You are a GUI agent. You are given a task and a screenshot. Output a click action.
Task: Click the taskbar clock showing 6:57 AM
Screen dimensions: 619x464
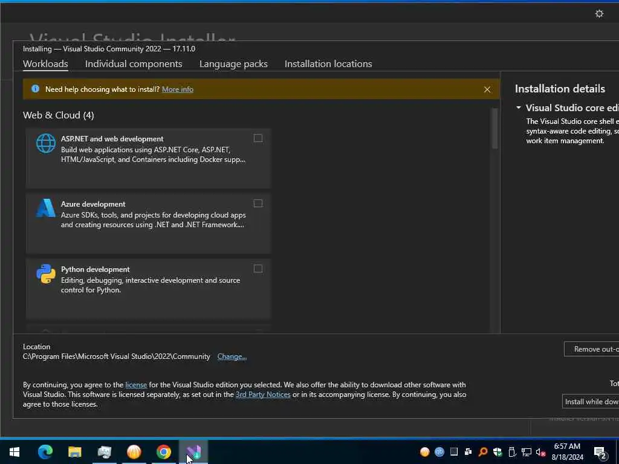pos(567,452)
